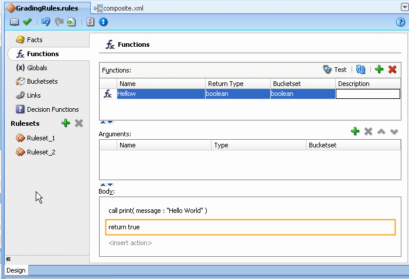Image resolution: width=409 pixels, height=279 pixels.
Task: Switch to the GradingRules.rules tab
Action: [x=47, y=8]
